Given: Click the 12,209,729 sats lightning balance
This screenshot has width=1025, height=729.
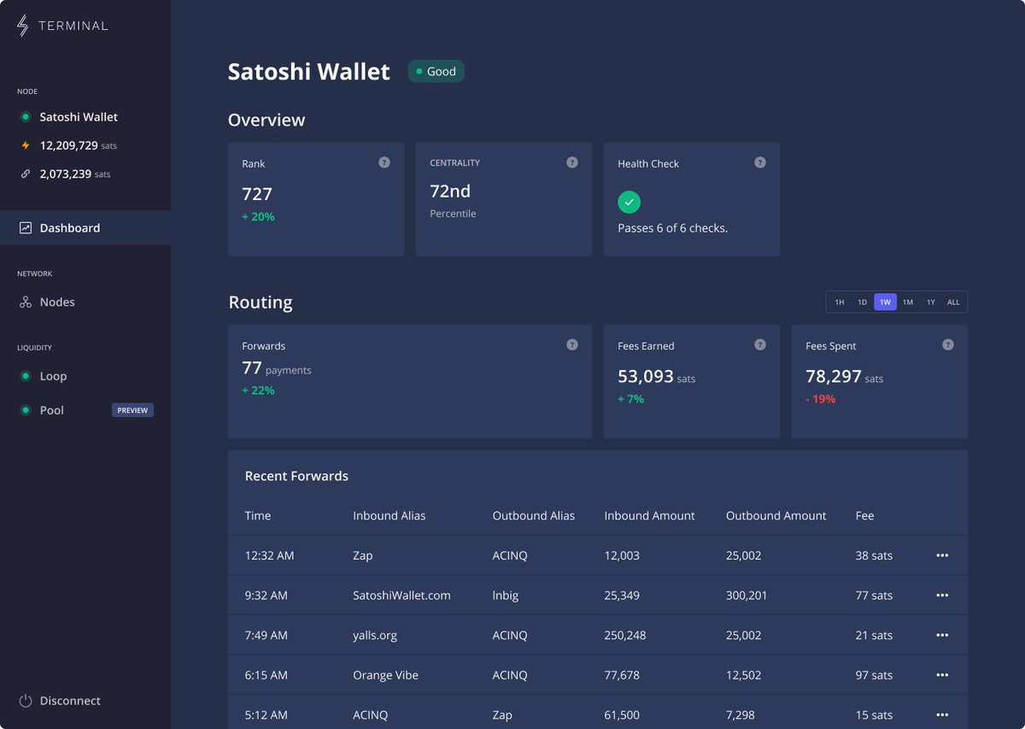Looking at the screenshot, I should [x=79, y=146].
